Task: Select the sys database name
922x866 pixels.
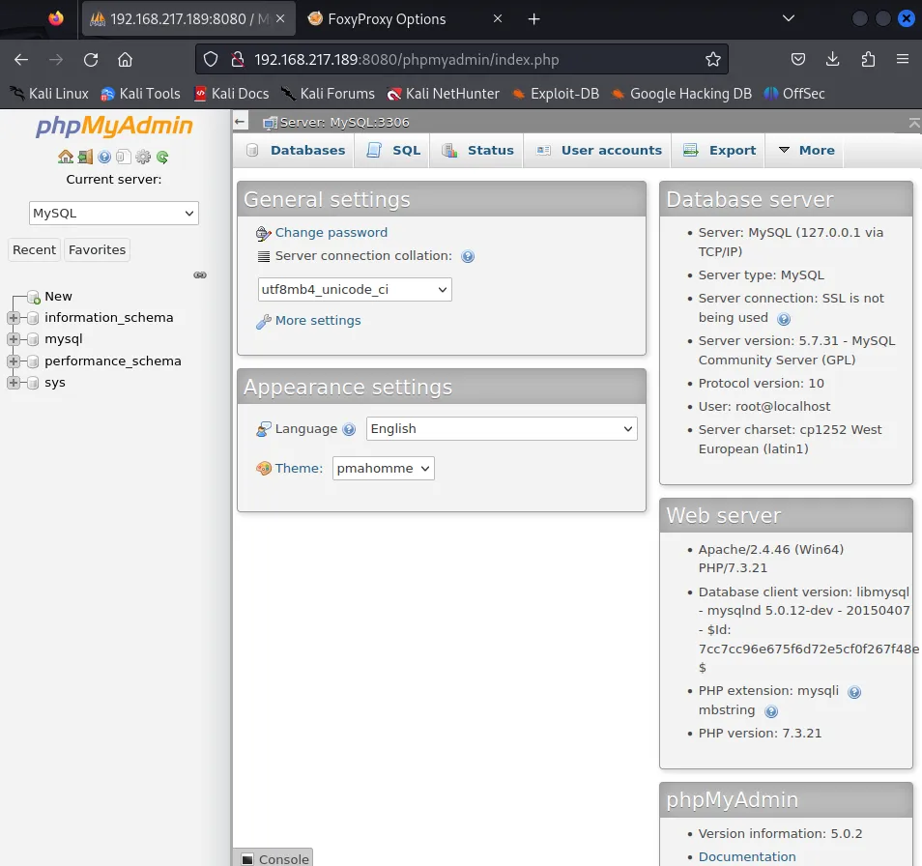Action: point(55,383)
